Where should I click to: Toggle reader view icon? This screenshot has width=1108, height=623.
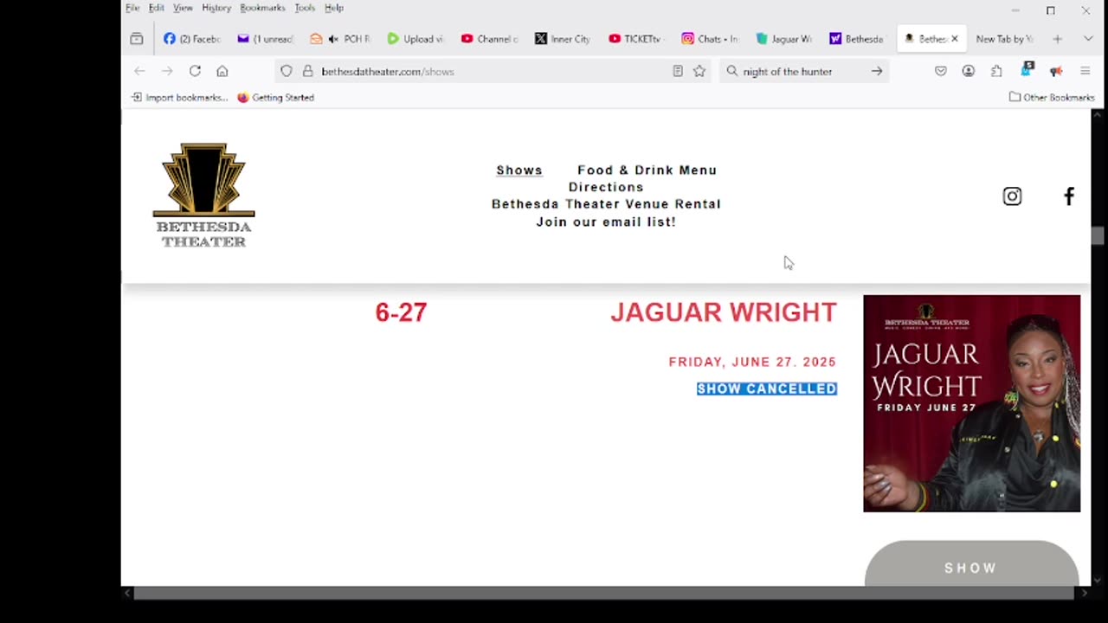pyautogui.click(x=678, y=71)
